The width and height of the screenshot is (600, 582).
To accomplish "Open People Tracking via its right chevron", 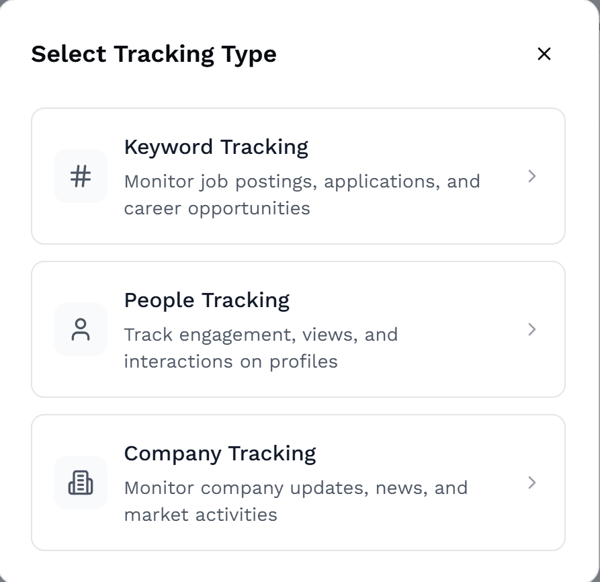I will (532, 329).
